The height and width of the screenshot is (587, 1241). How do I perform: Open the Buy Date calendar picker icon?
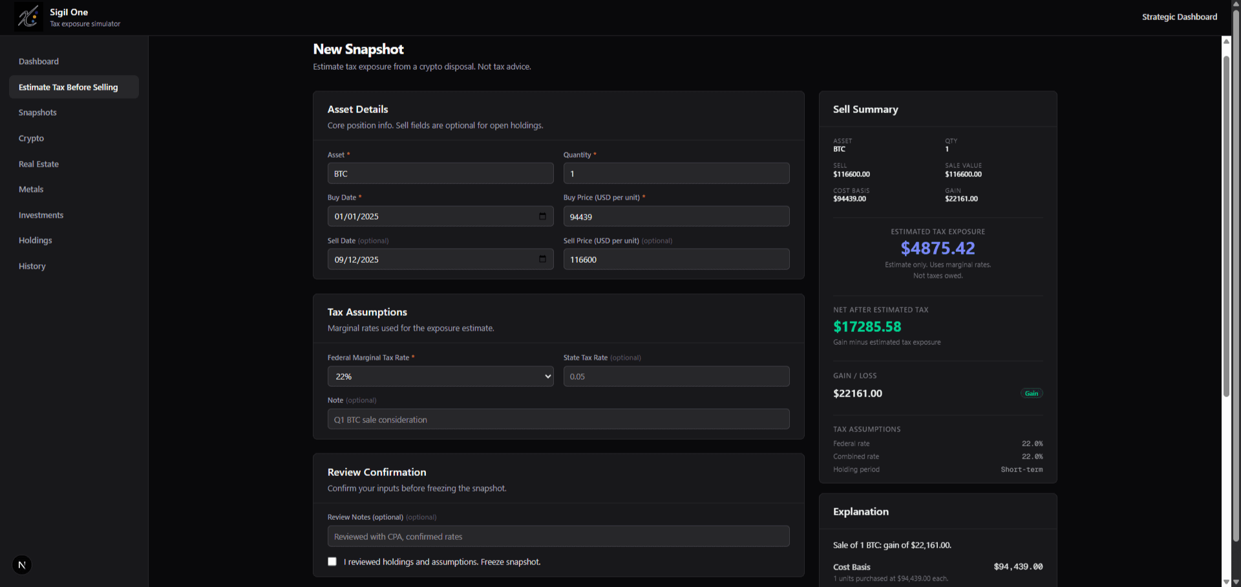point(542,216)
